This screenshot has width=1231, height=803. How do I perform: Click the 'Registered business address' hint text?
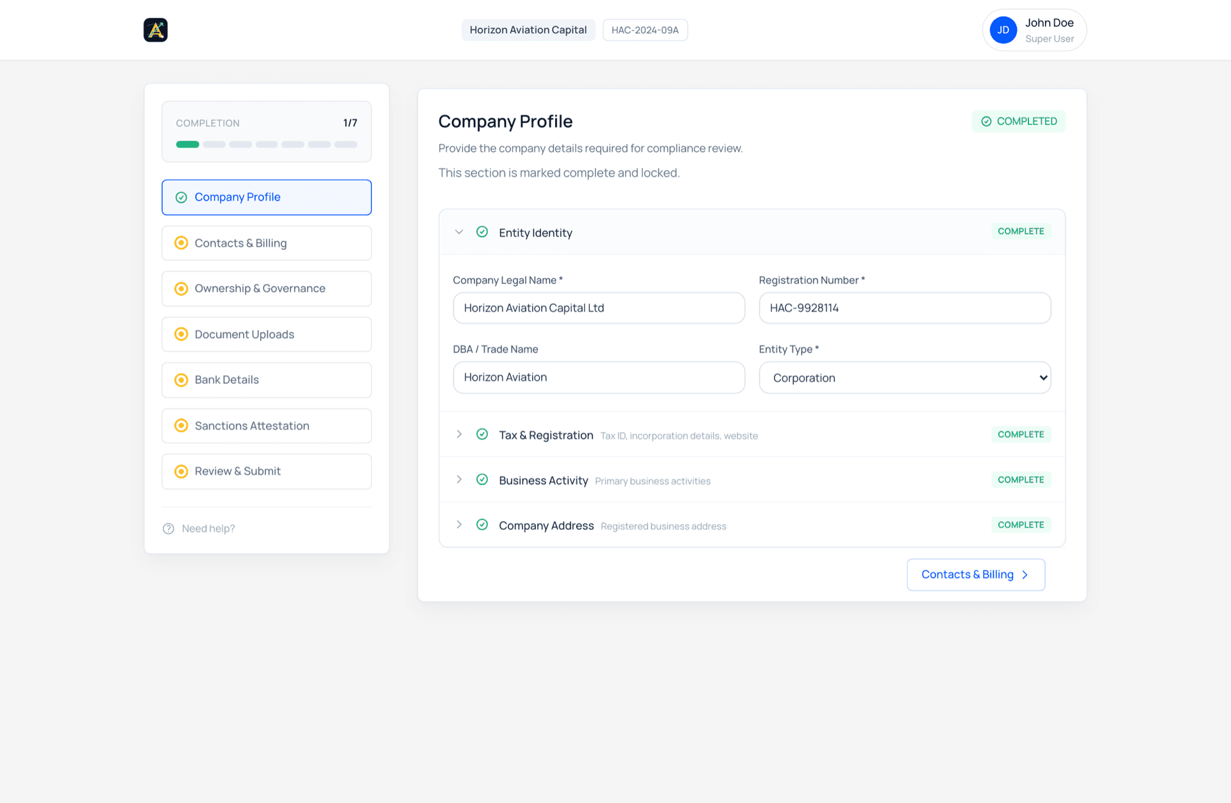(x=664, y=526)
